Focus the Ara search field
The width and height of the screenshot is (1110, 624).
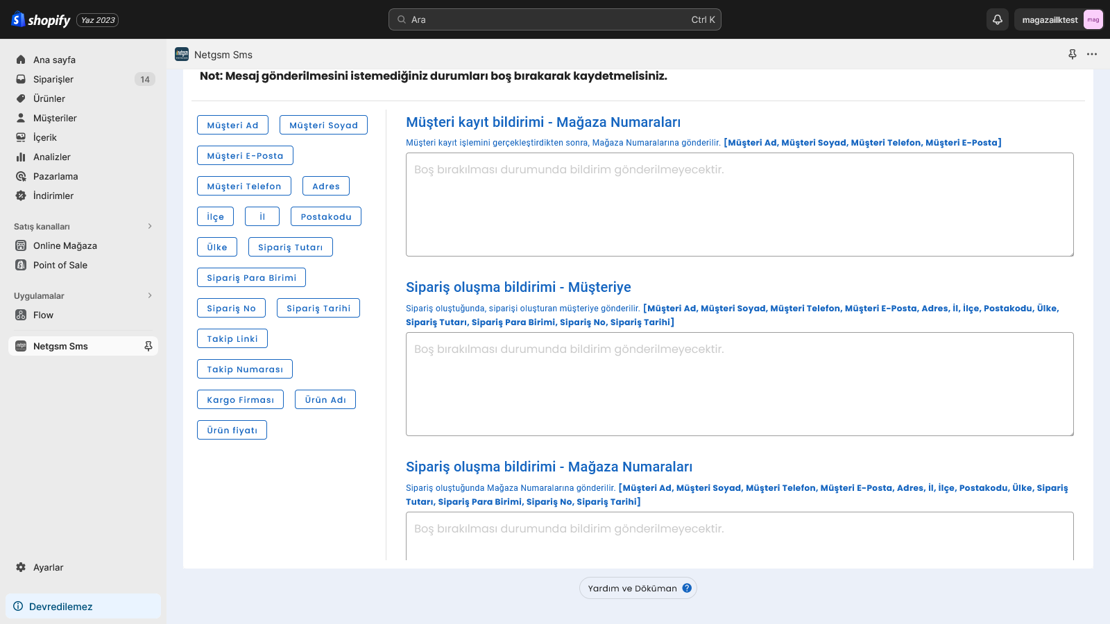pos(555,19)
